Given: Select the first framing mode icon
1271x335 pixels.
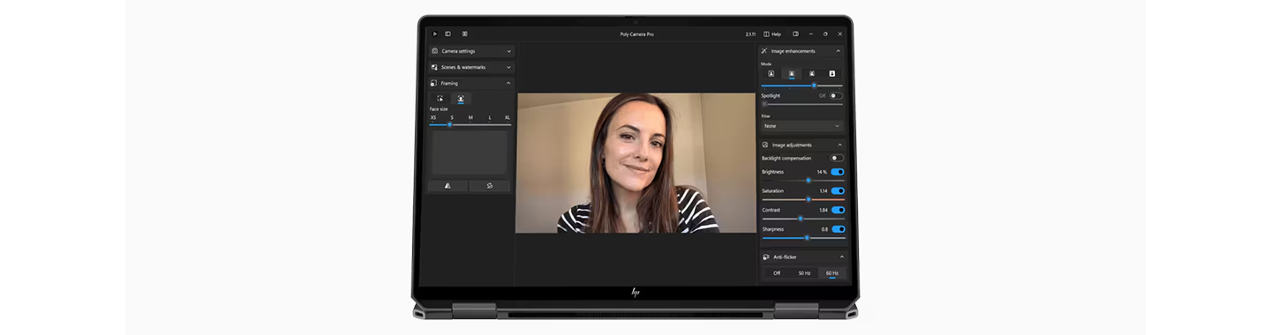Looking at the screenshot, I should 440,99.
